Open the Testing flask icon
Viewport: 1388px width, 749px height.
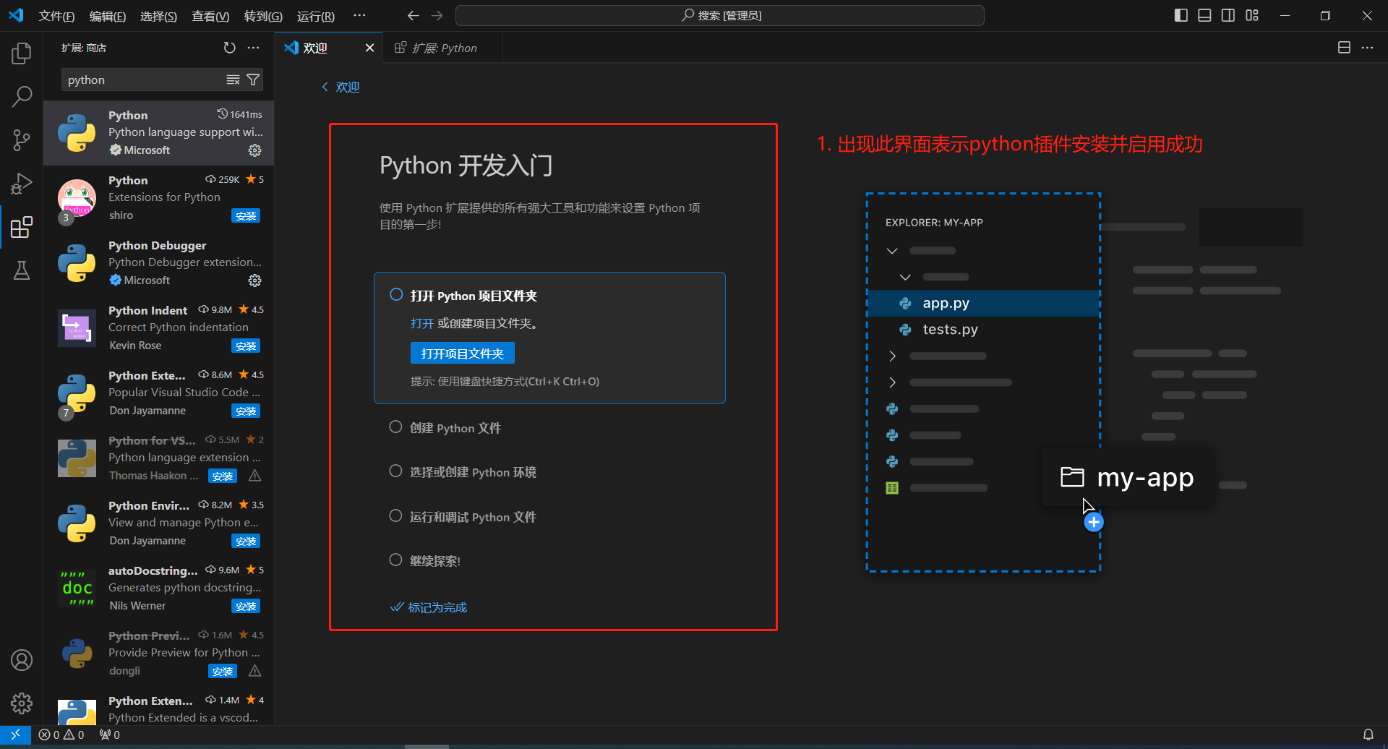22,270
